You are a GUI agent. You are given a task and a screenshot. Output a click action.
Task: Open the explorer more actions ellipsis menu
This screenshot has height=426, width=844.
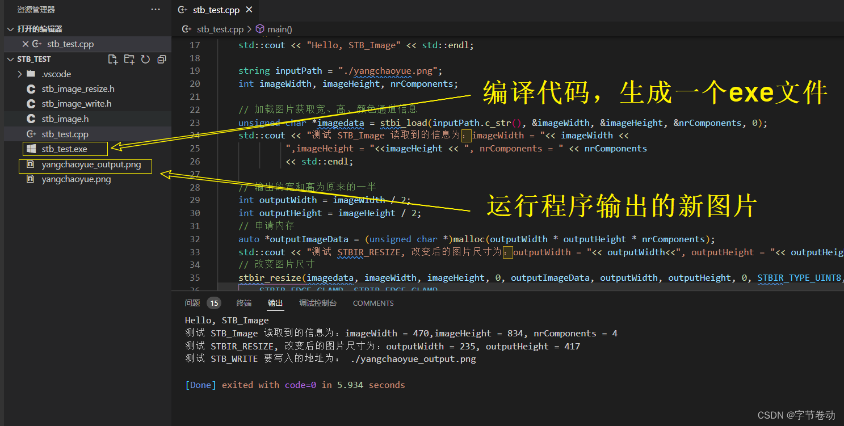click(156, 10)
